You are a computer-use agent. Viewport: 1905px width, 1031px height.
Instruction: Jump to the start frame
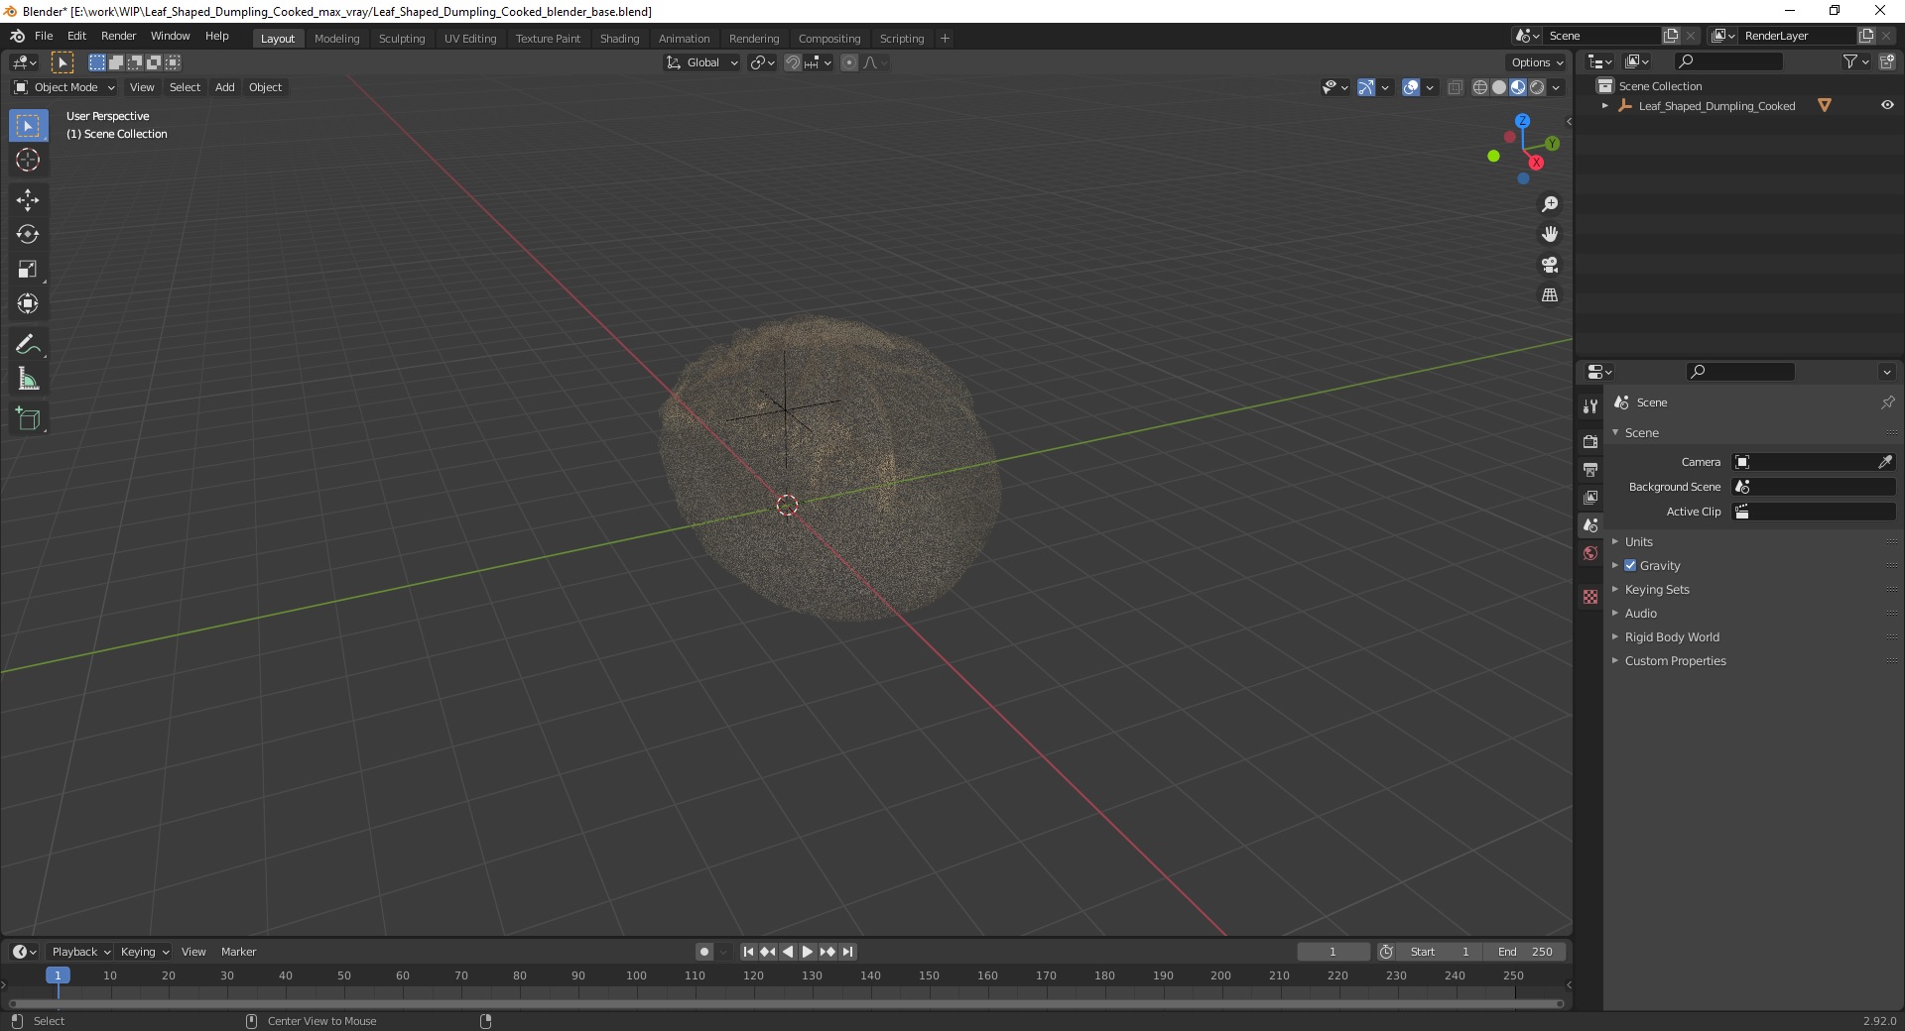tap(748, 952)
